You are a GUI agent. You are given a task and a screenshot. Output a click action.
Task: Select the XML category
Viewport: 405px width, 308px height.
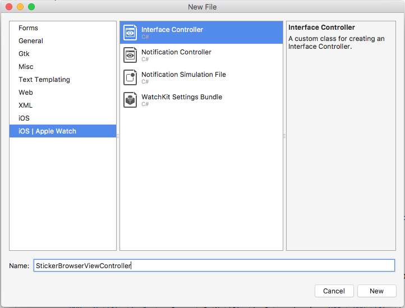tap(25, 105)
